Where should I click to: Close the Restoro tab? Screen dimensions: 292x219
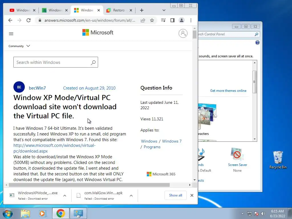(x=131, y=10)
